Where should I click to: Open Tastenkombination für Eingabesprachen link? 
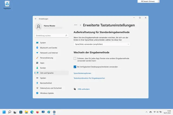tap(89, 78)
